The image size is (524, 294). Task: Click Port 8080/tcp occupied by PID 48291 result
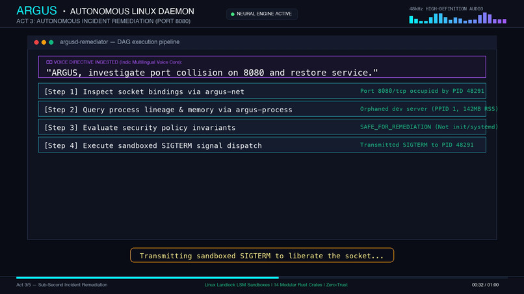(422, 91)
